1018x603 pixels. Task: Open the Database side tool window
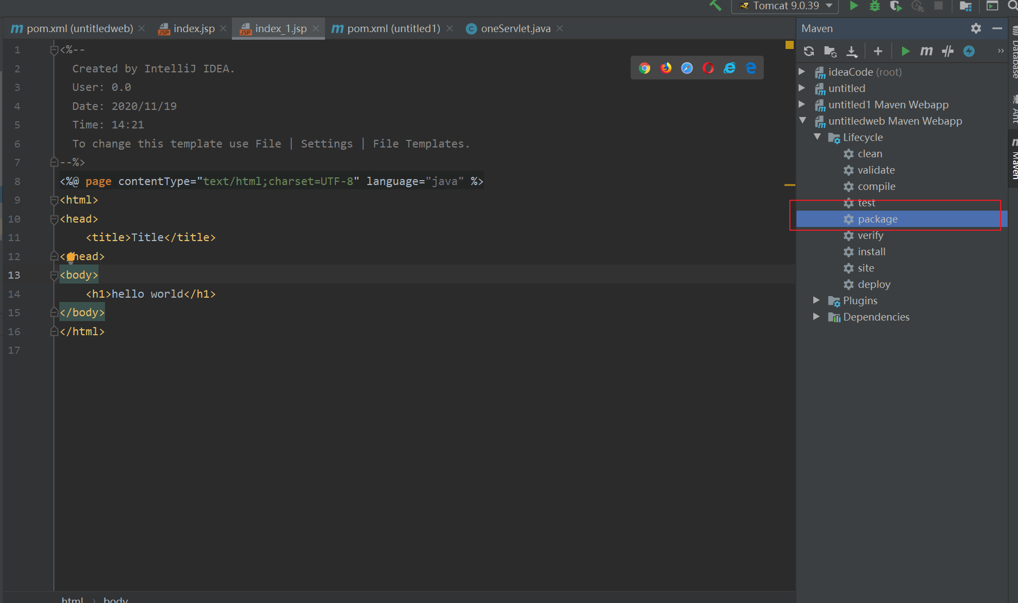[1014, 53]
